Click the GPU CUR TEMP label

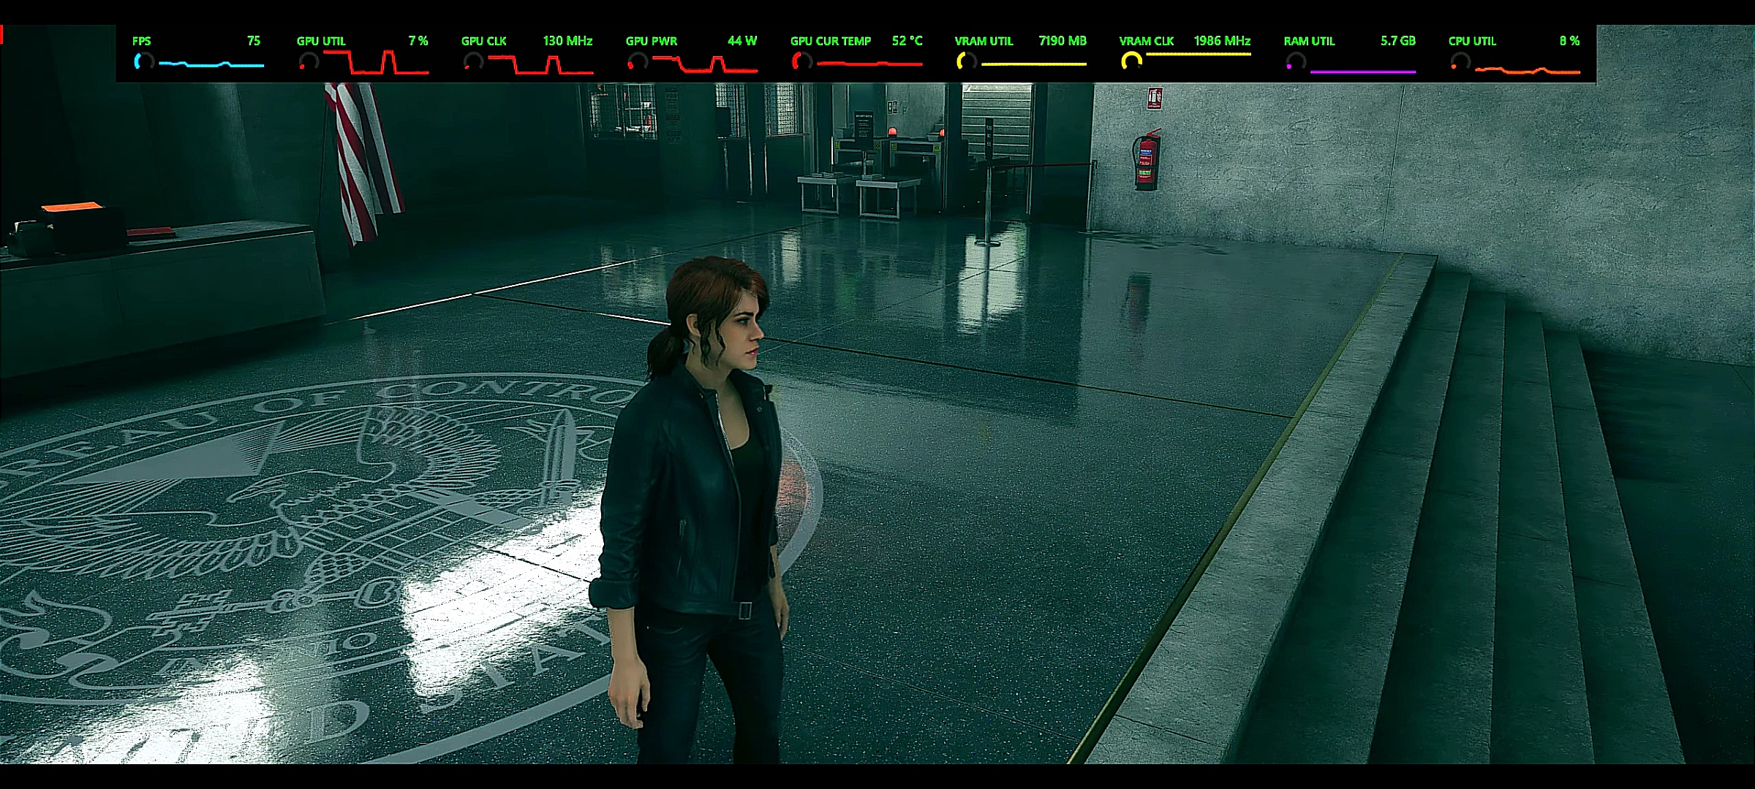coord(831,41)
